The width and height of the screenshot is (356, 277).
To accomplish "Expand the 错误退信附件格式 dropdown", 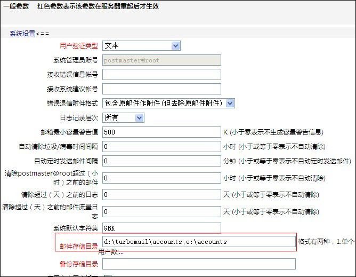I will [x=168, y=103].
